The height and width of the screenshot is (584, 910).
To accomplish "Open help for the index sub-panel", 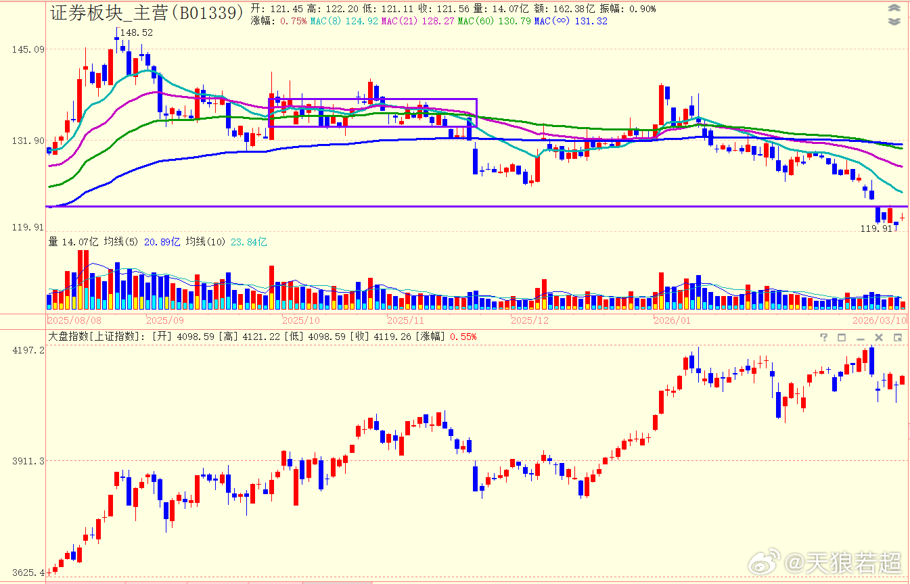I will [824, 337].
